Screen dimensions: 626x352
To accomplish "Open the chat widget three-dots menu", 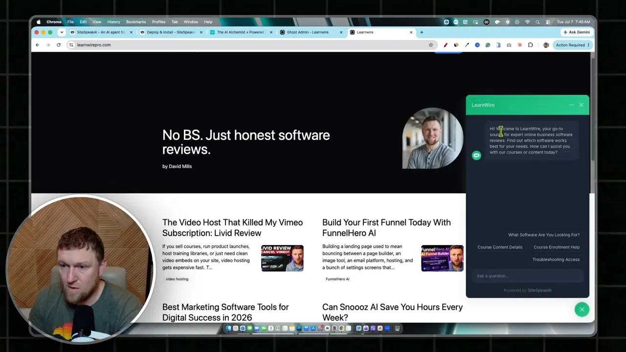I will (572, 105).
